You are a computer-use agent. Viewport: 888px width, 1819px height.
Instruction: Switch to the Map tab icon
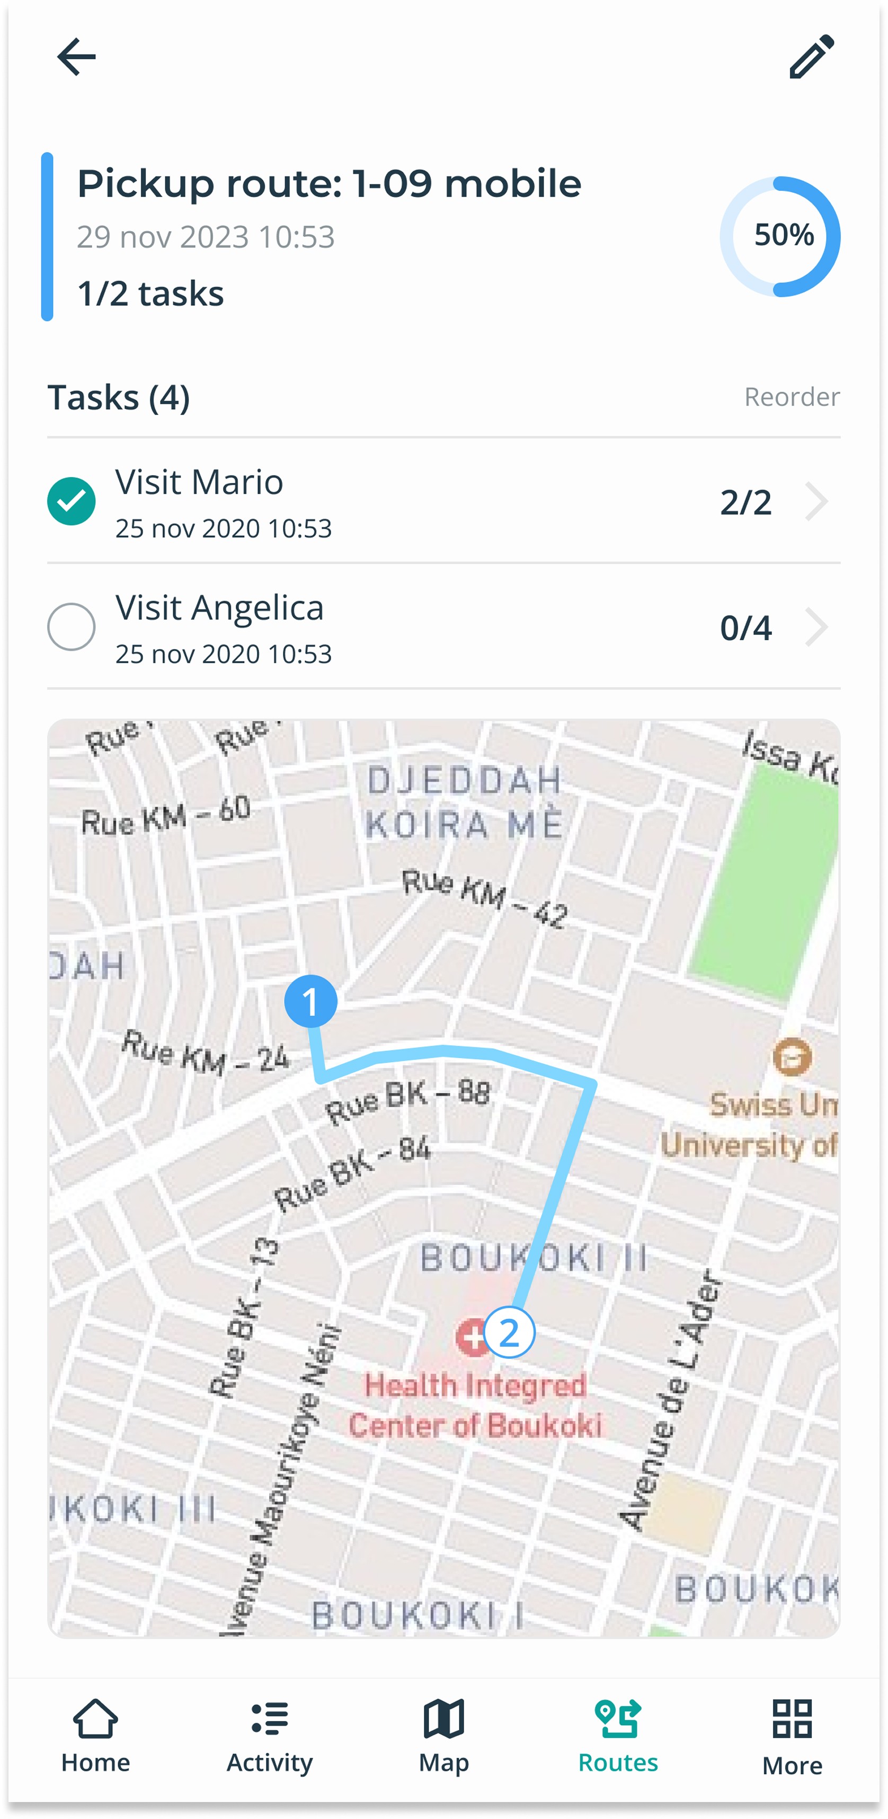pyautogui.click(x=444, y=1719)
